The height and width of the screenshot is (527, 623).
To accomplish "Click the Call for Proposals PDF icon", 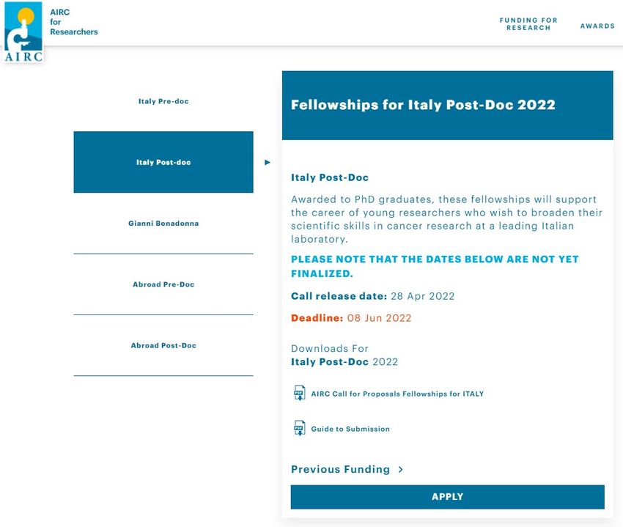I will tap(299, 393).
